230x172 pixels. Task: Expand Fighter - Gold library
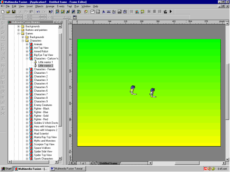(27, 116)
